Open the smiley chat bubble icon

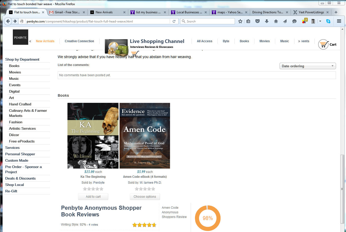coord(294,21)
